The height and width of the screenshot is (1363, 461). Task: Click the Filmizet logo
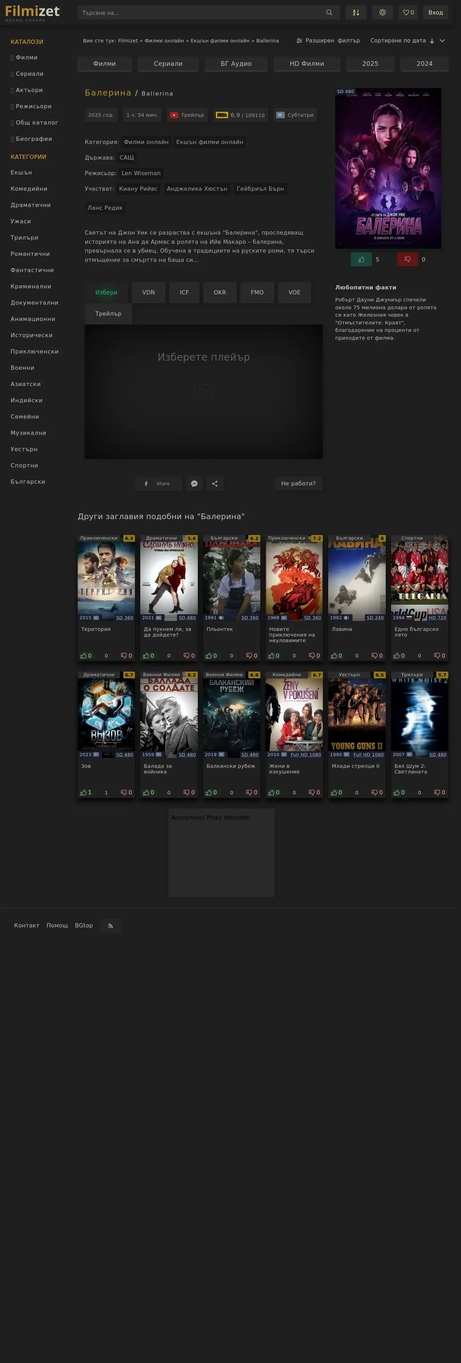pyautogui.click(x=32, y=12)
